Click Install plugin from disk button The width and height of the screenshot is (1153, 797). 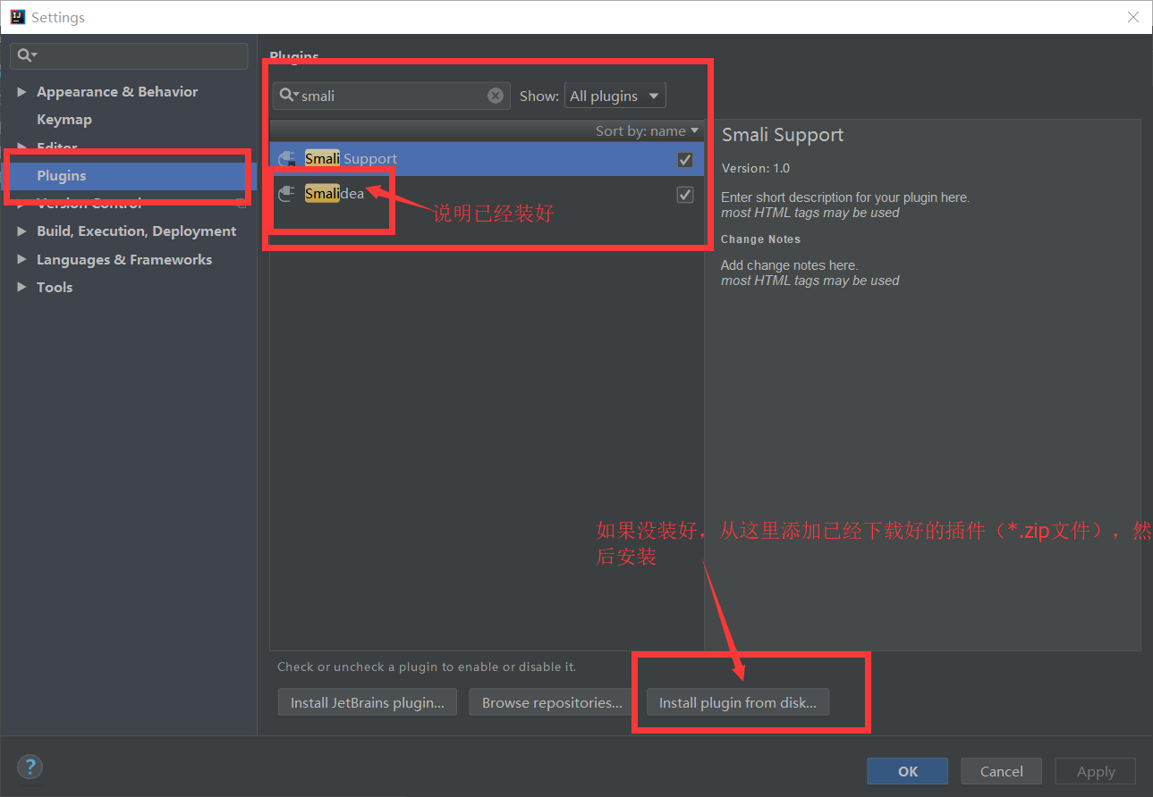click(738, 702)
